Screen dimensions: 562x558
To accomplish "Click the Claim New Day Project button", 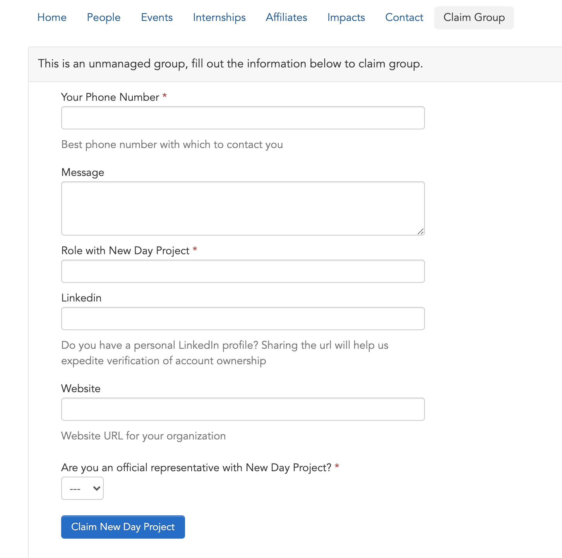I will click(123, 527).
